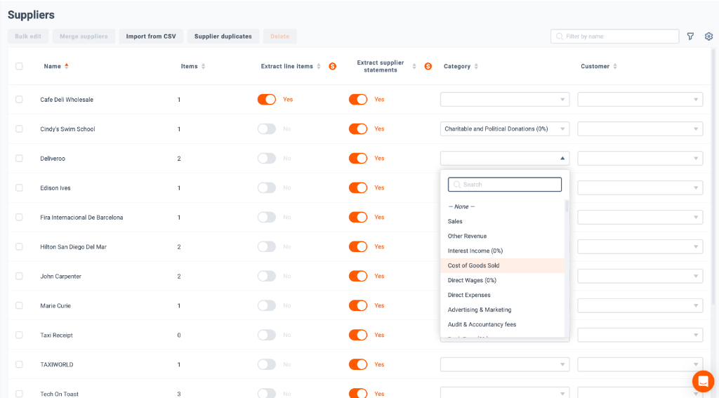Collapse the open Deliveroo Category dropdown
719x398 pixels.
pyautogui.click(x=505, y=158)
